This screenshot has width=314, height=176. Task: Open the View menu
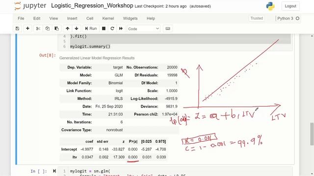click(x=53, y=19)
